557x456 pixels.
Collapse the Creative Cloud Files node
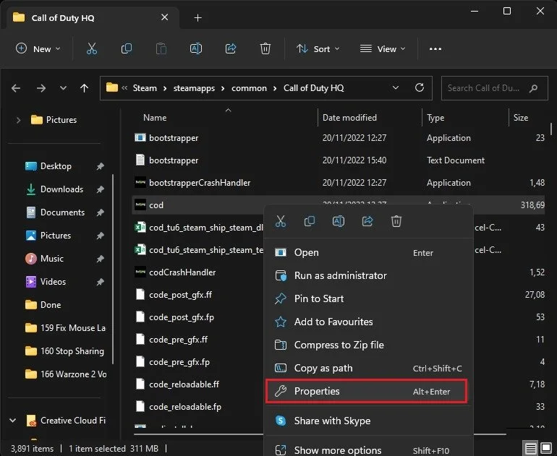13,420
